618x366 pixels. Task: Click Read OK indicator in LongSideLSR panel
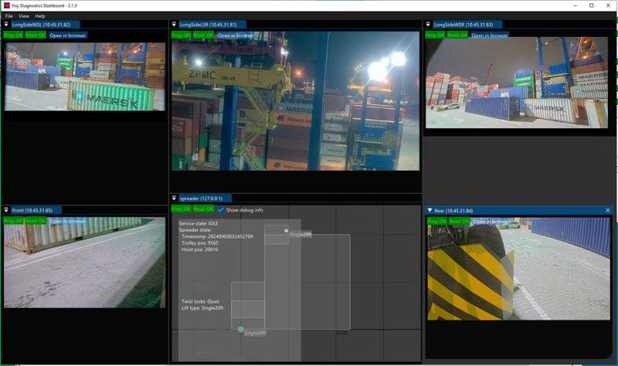click(203, 36)
